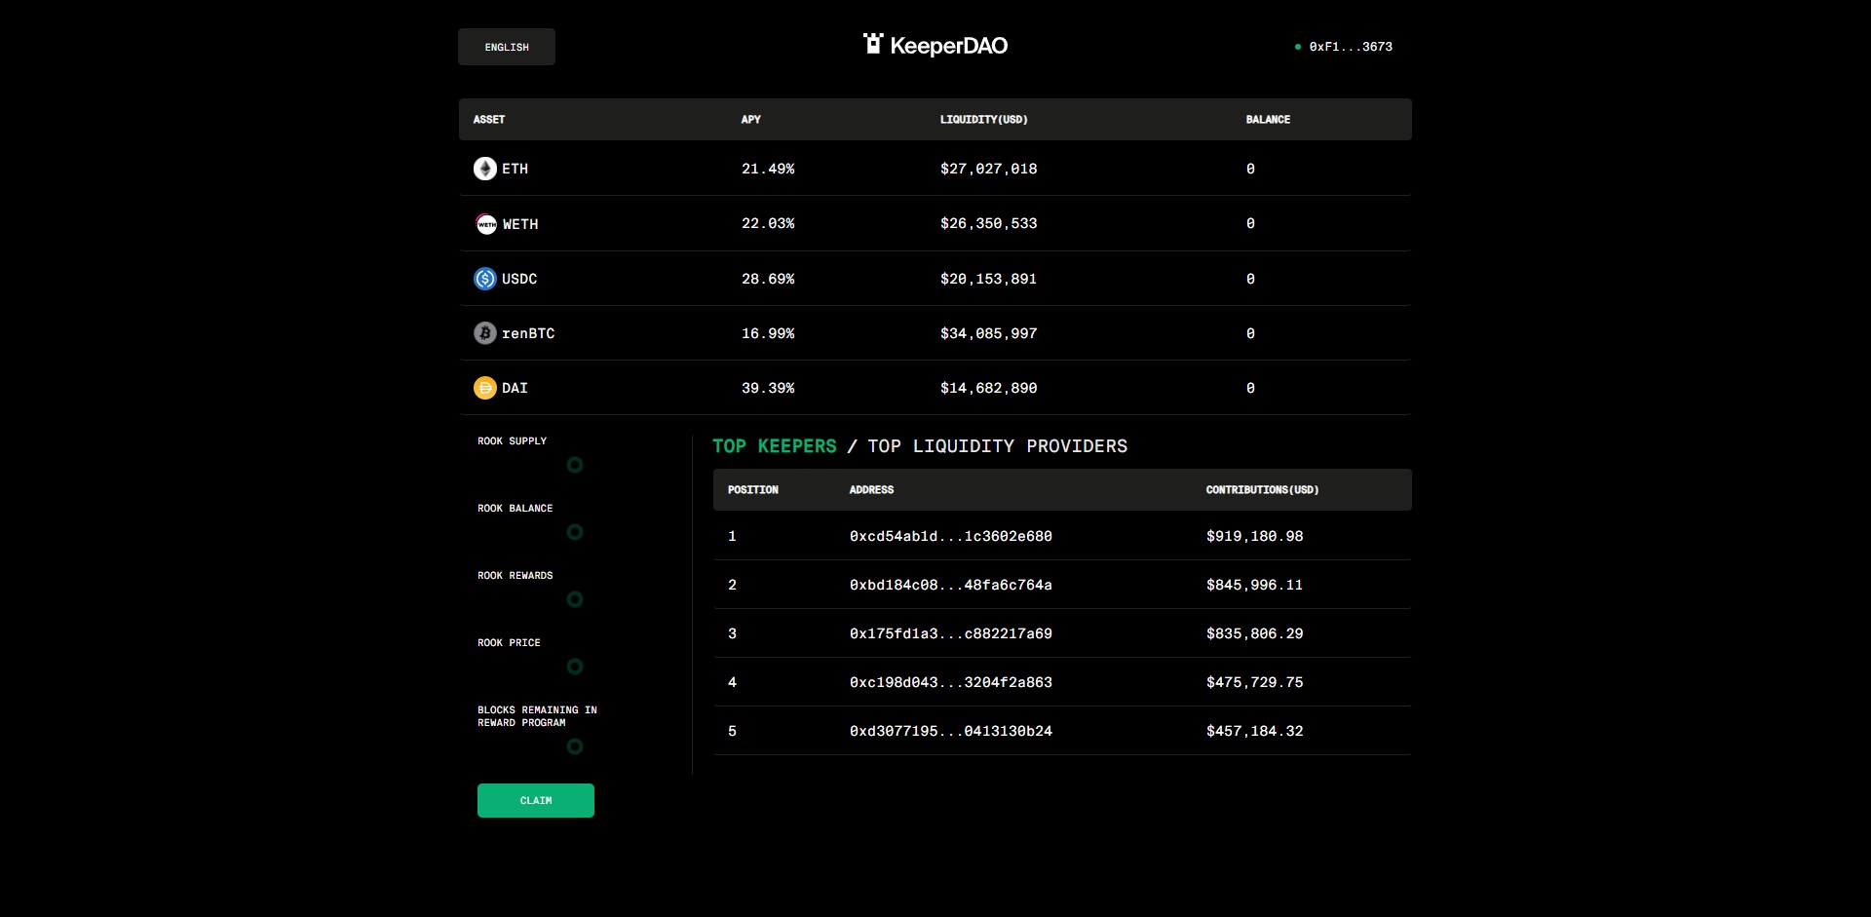The width and height of the screenshot is (1871, 917).
Task: Click the APY column header
Action: 751,120
